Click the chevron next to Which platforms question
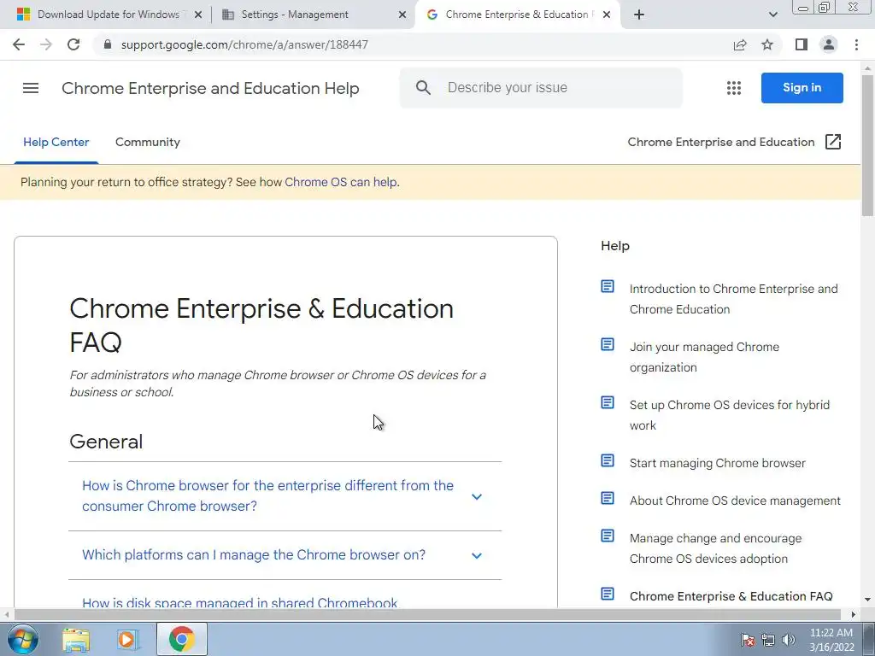This screenshot has width=875, height=656. click(477, 555)
